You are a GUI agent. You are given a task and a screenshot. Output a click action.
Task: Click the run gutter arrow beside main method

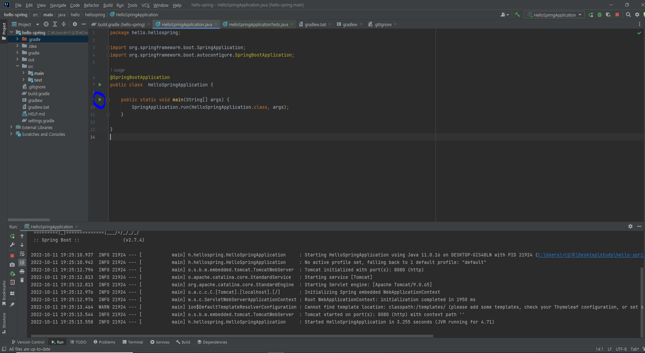coord(100,100)
